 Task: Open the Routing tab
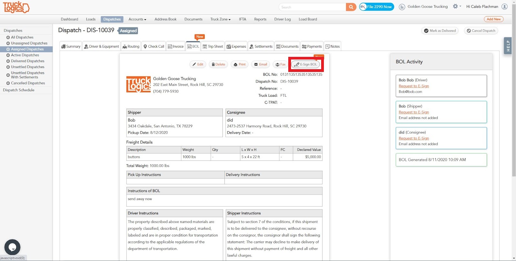(131, 46)
